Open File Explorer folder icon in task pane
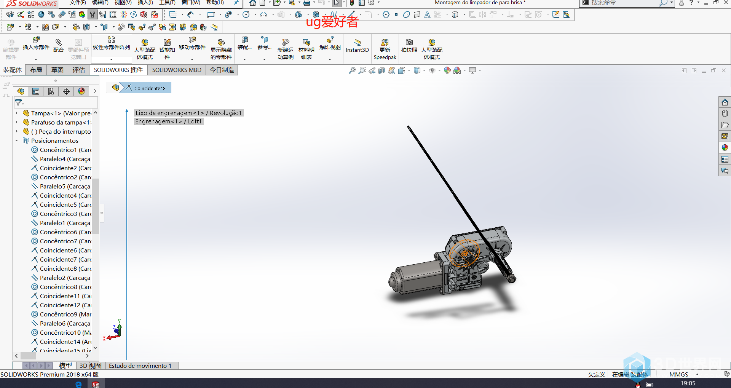Screen dimensions: 731x388 click(x=725, y=125)
